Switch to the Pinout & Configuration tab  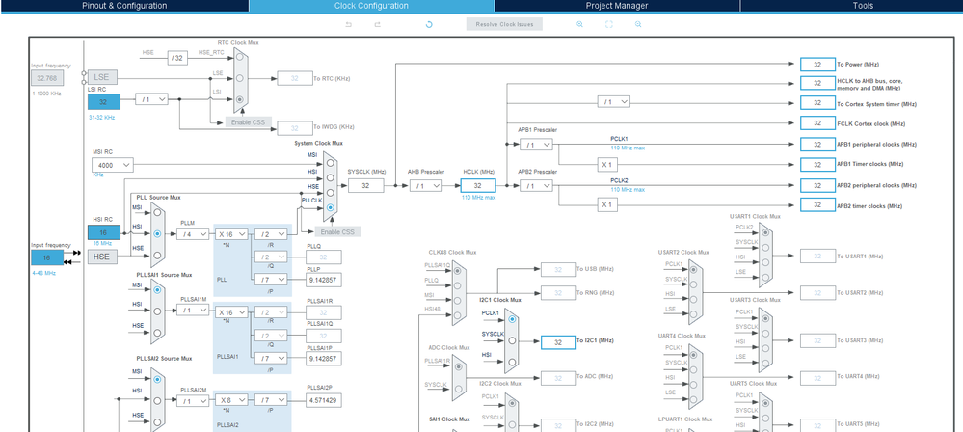[x=124, y=6]
